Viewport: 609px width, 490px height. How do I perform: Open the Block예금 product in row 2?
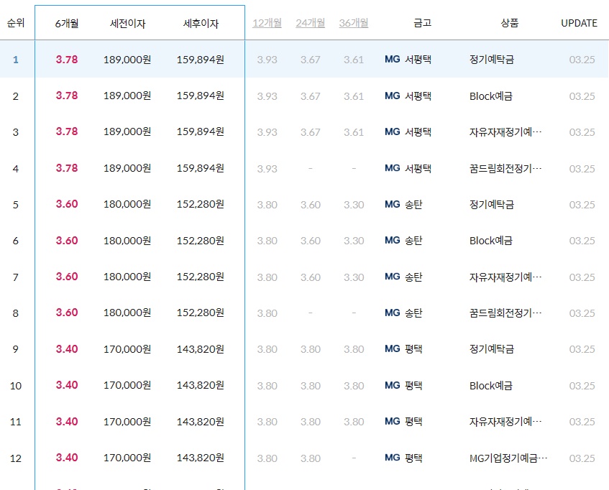click(x=490, y=95)
